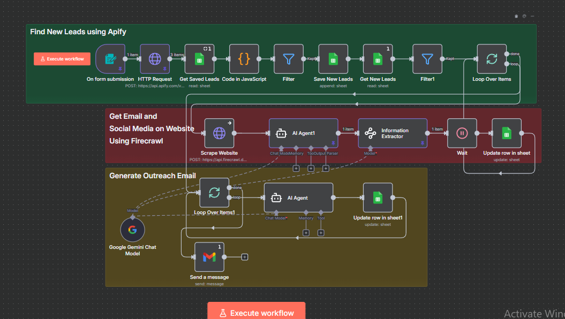Click the done output of Loop Over Items1

[x=229, y=187]
